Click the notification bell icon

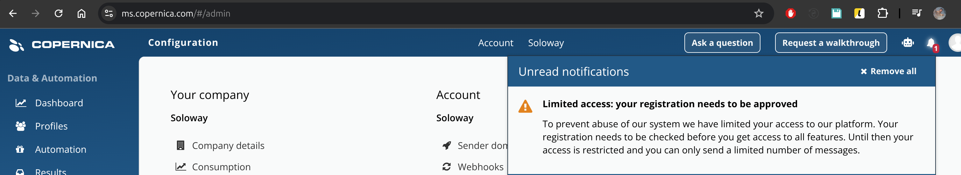pos(931,43)
